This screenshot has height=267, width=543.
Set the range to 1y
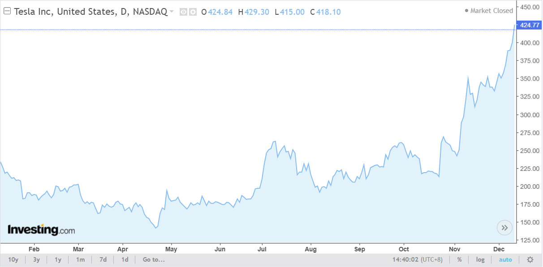(58, 259)
